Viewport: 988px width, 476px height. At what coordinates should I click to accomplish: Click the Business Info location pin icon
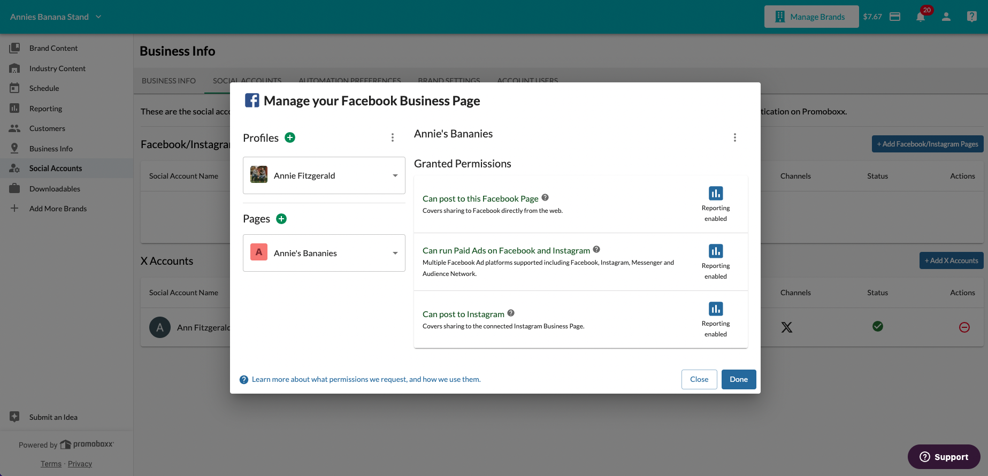point(14,148)
